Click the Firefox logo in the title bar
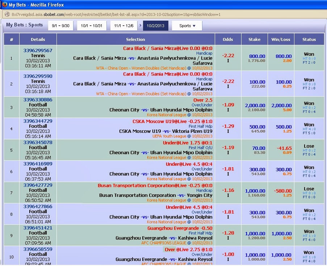327x266 pixels. 4,4
